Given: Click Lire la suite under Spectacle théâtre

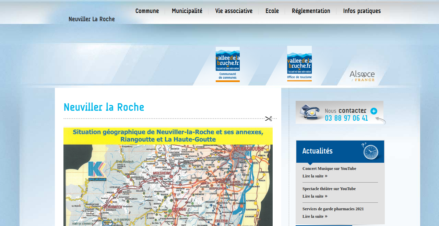Looking at the screenshot, I should click(315, 196).
